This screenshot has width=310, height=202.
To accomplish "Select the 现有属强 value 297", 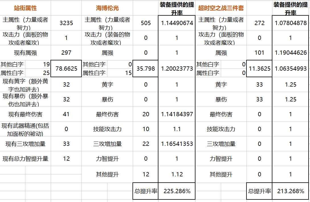I will [x=66, y=53].
